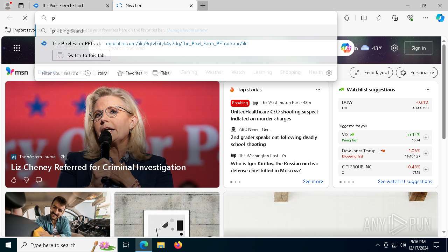The width and height of the screenshot is (448, 252).
Task: Open Task View on the taskbar
Action: [x=126, y=245]
